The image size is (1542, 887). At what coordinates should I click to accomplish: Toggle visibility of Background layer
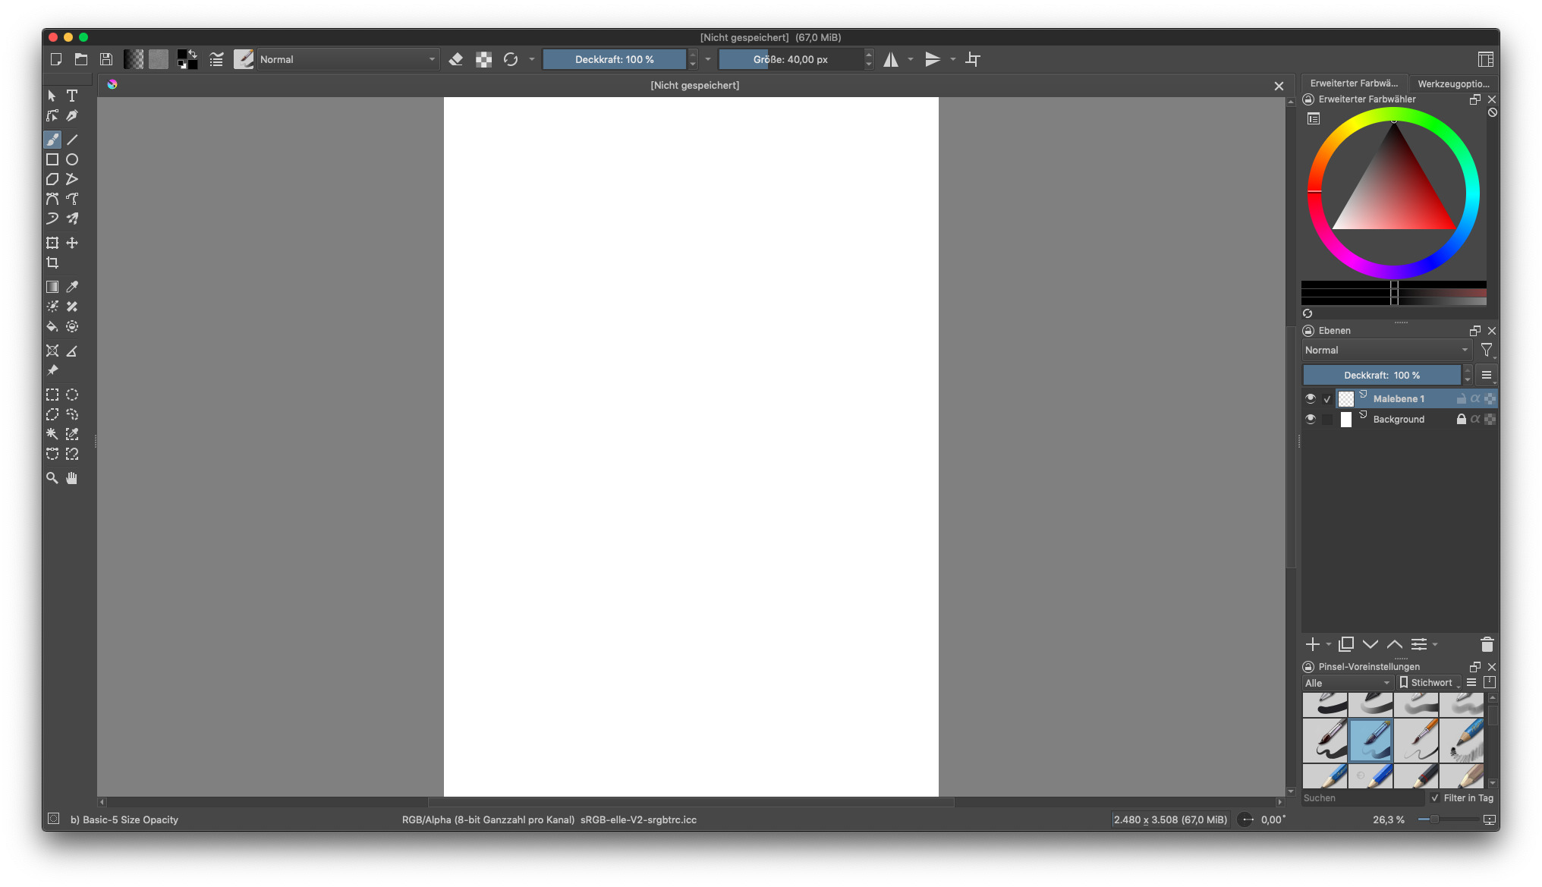tap(1311, 419)
